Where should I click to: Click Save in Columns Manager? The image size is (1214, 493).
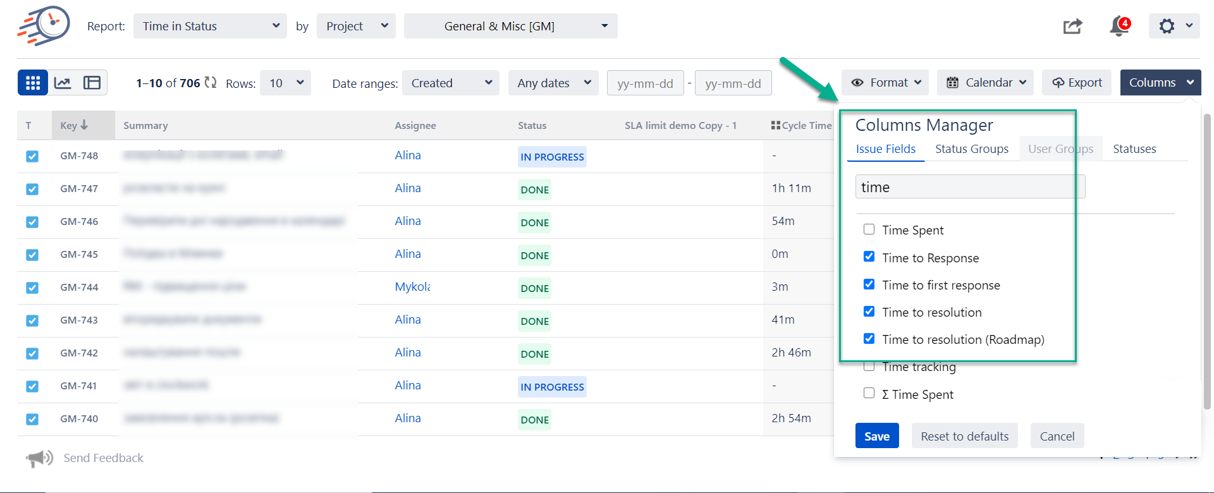(877, 436)
